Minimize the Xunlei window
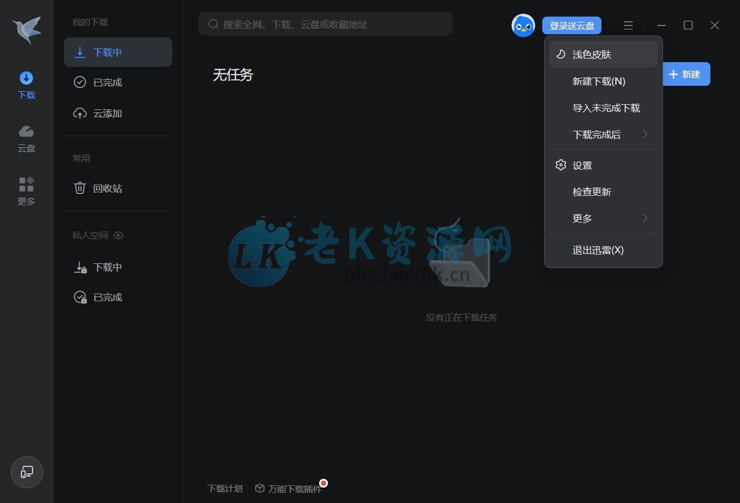The height and width of the screenshot is (503, 740). (662, 25)
